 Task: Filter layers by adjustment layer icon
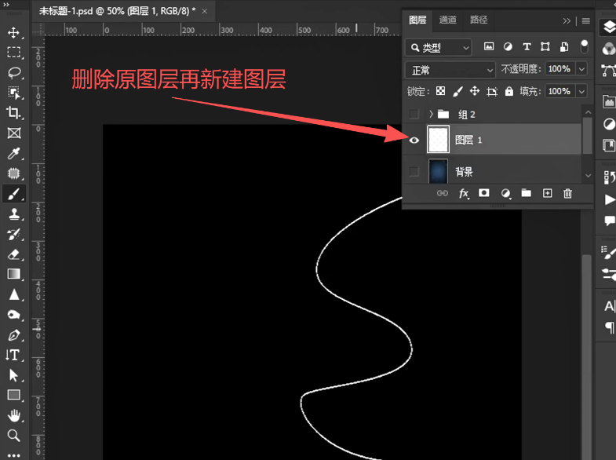click(508, 47)
